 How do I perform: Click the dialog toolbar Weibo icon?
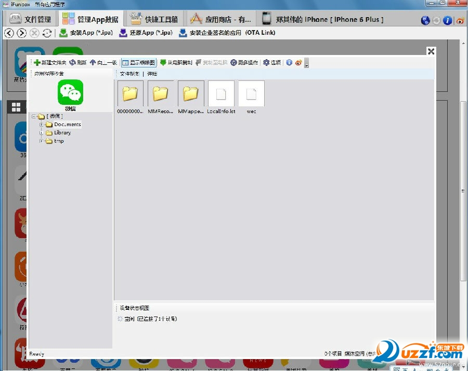click(x=298, y=63)
